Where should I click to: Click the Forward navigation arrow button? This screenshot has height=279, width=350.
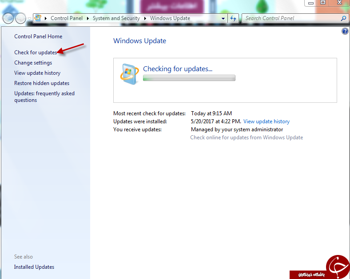[x=20, y=18]
